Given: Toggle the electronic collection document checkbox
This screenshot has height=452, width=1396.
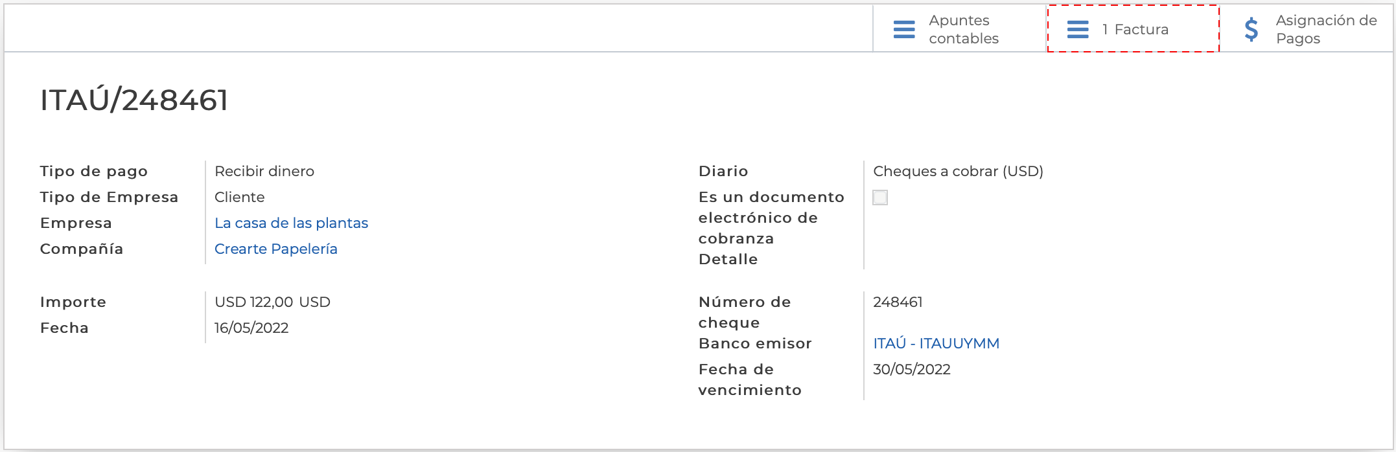Looking at the screenshot, I should (880, 198).
